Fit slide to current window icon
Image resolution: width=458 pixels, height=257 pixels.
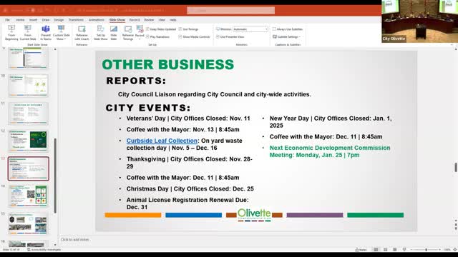(x=455, y=250)
